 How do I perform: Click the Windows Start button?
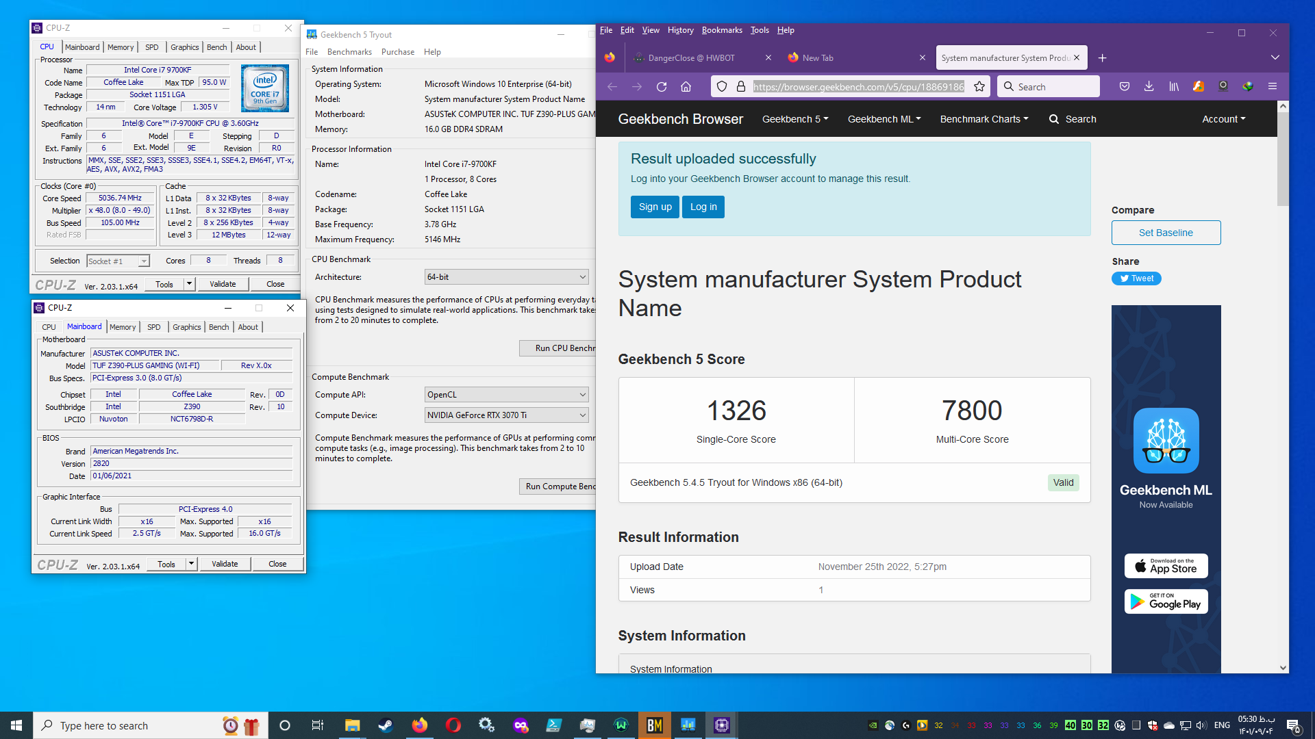(16, 725)
